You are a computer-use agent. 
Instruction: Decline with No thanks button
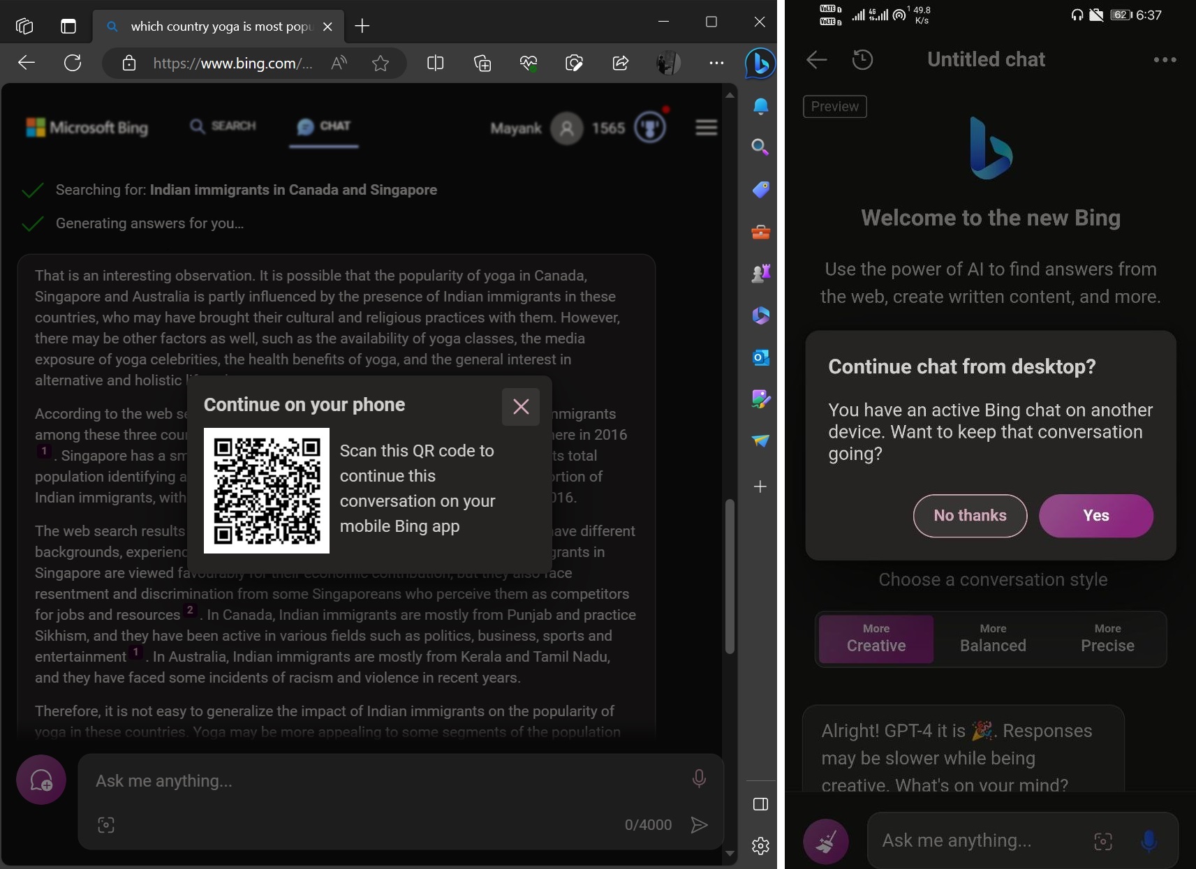pos(970,516)
